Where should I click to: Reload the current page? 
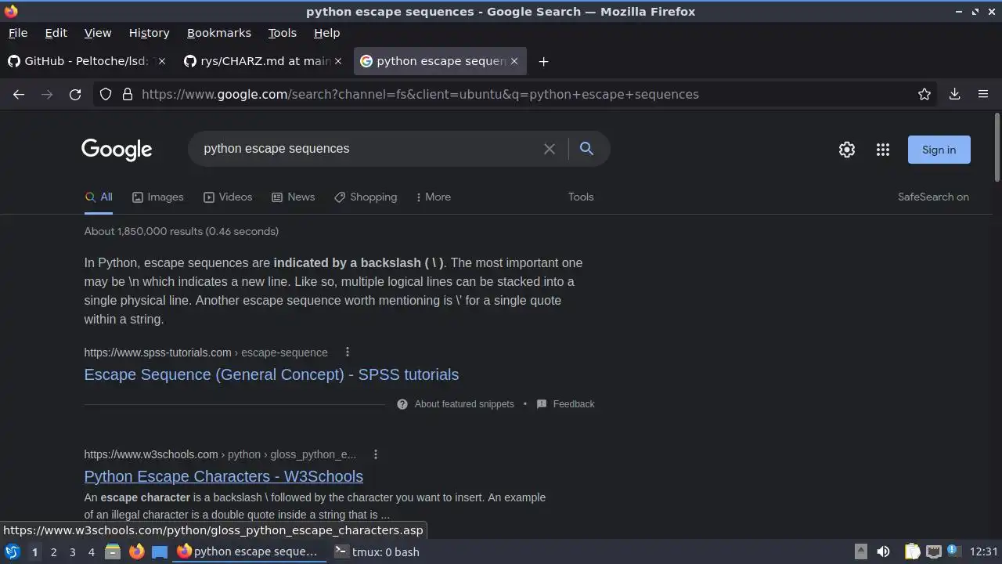tap(75, 94)
